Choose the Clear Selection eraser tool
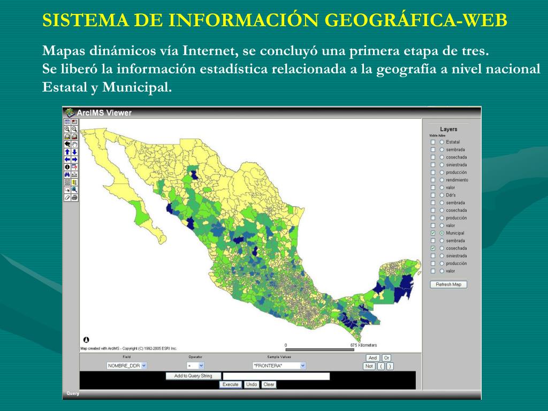 tap(67, 197)
